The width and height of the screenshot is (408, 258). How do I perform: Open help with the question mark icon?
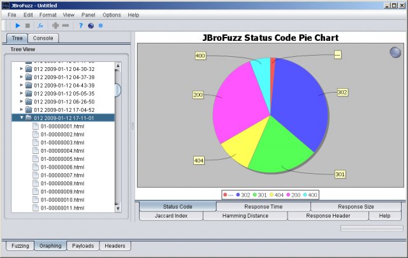(81, 26)
